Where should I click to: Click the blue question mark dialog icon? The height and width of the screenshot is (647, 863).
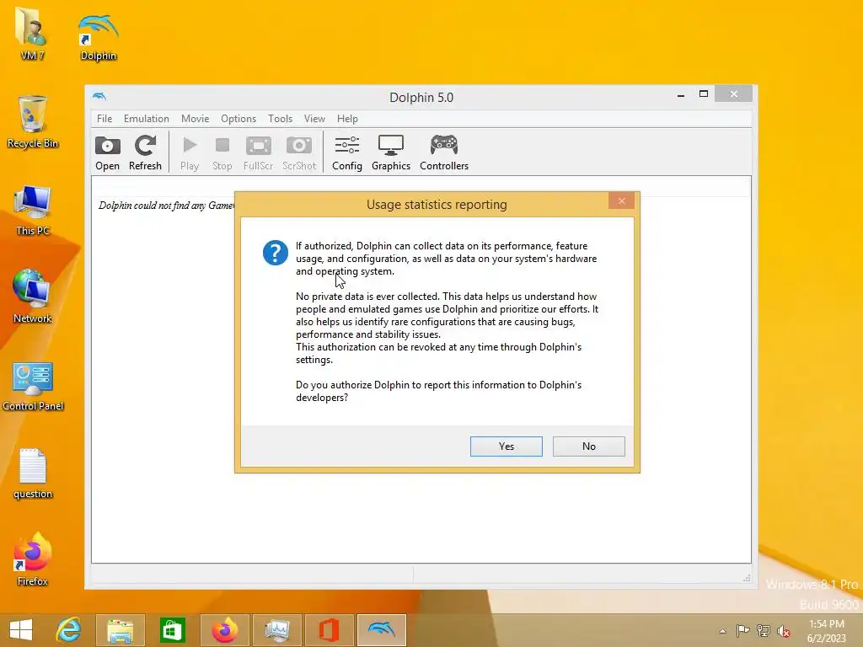pyautogui.click(x=276, y=253)
